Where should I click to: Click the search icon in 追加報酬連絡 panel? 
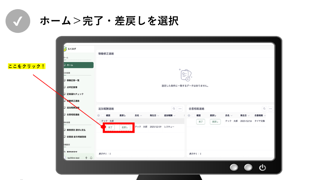coord(174,108)
